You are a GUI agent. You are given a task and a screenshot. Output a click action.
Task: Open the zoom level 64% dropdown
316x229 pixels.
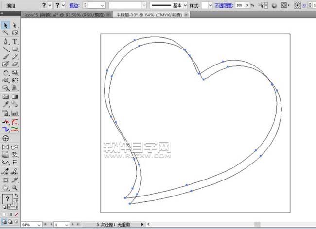pos(39,225)
